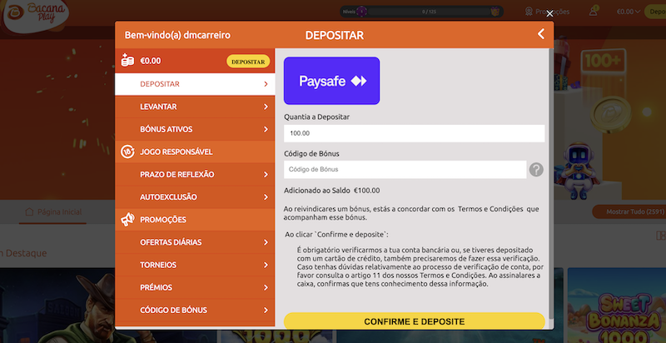Click PROMOÇÕES section header in sidebar

(195, 220)
